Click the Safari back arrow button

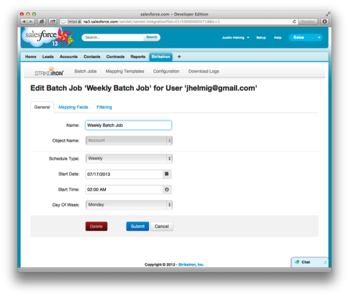click(x=24, y=22)
